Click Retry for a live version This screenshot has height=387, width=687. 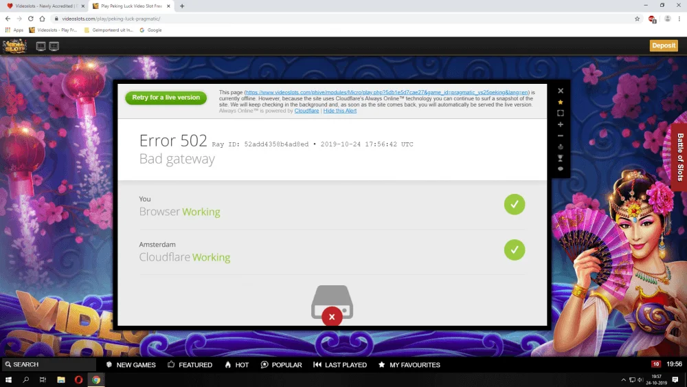pyautogui.click(x=166, y=98)
